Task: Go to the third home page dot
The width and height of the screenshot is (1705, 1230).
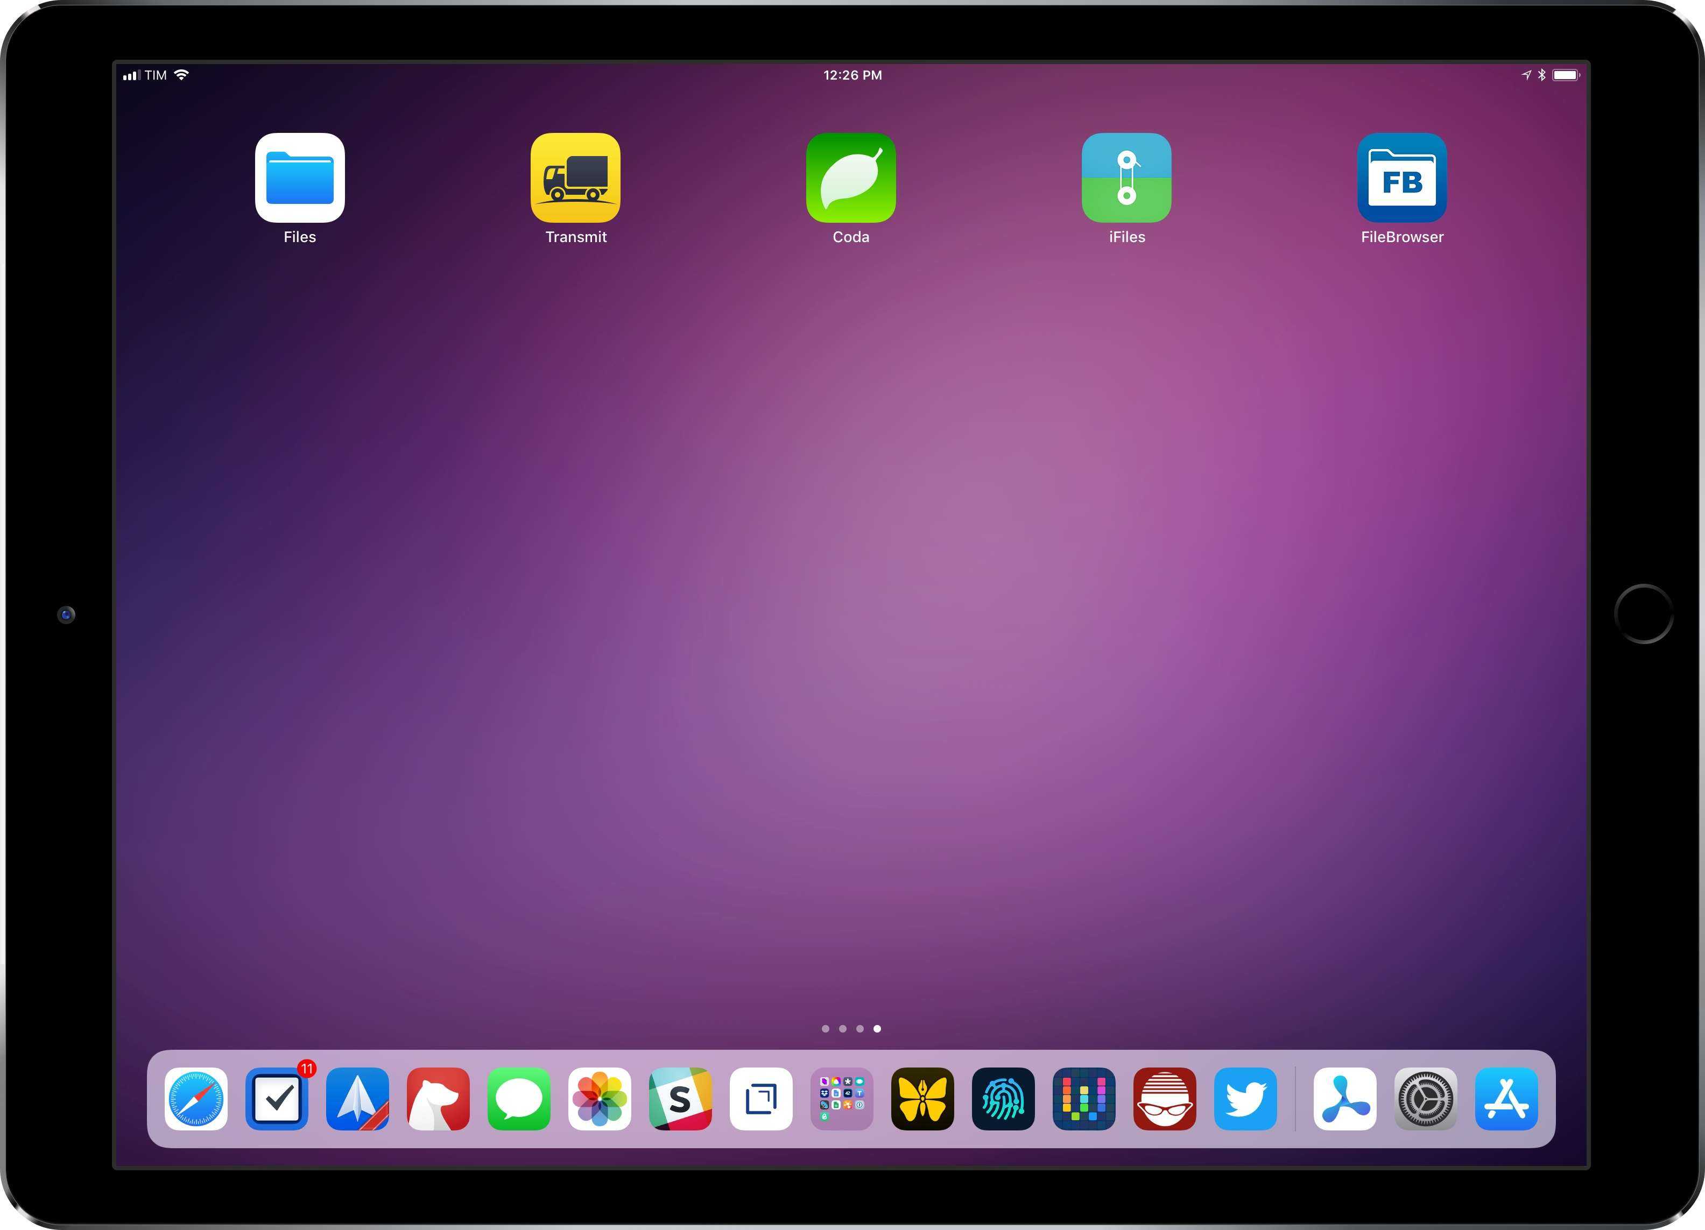Action: point(860,1029)
